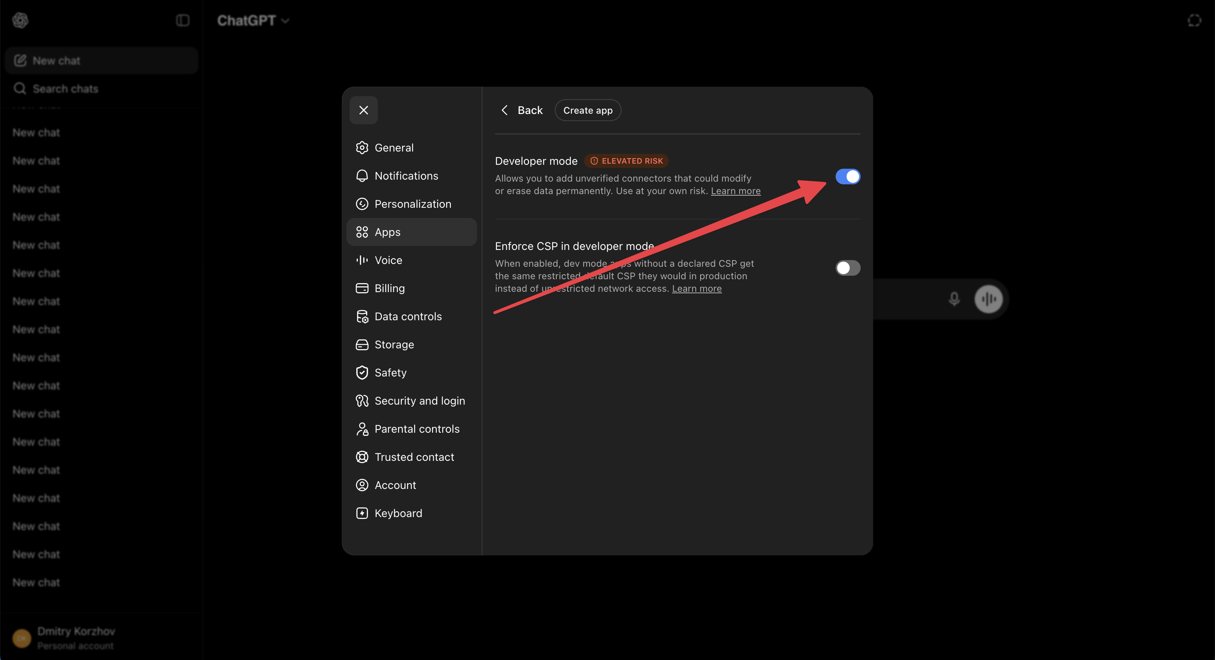Open the Voice settings label
1215x660 pixels.
click(x=388, y=260)
